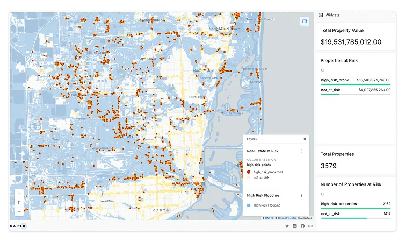Click the $15,503,929,748.00 value
The height and width of the screenshot is (242, 405).
click(374, 80)
